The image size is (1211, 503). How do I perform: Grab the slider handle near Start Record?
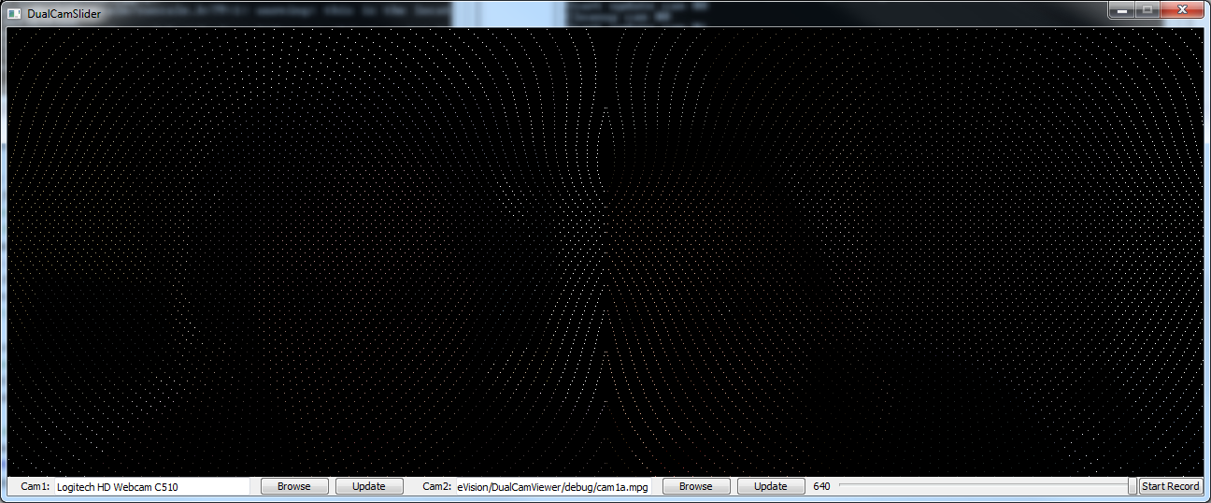coord(1133,485)
